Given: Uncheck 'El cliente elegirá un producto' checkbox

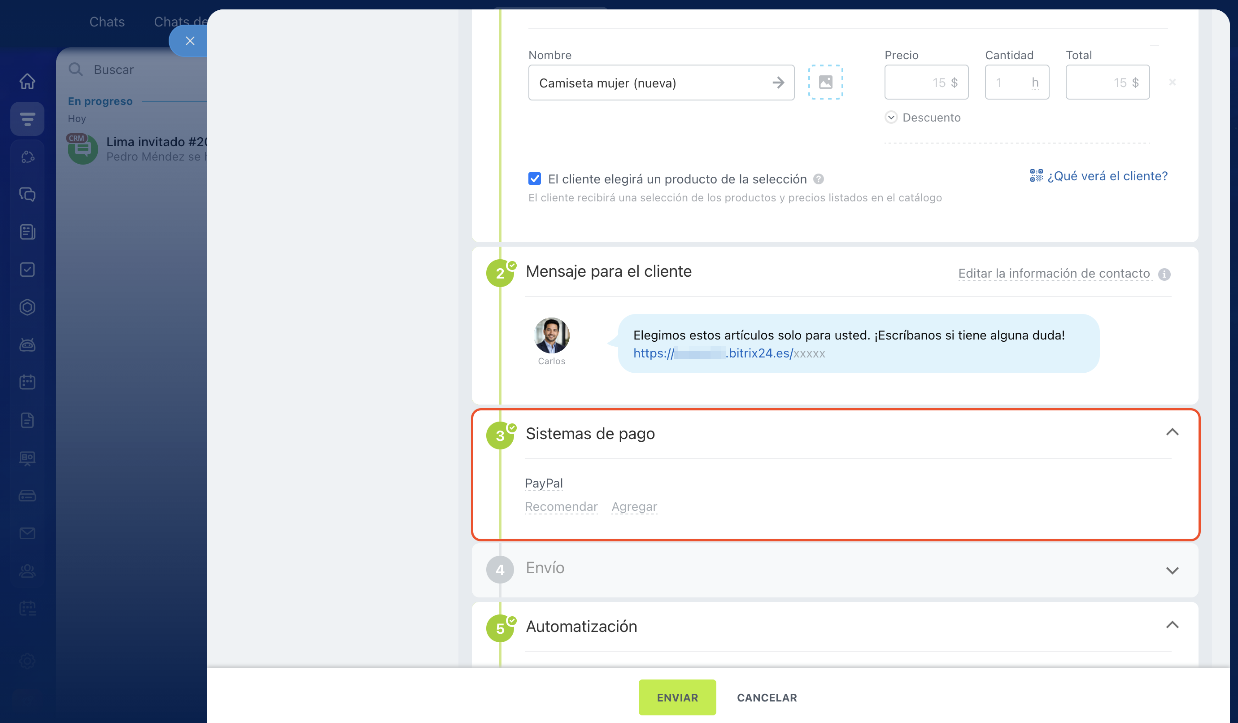Looking at the screenshot, I should [x=535, y=179].
